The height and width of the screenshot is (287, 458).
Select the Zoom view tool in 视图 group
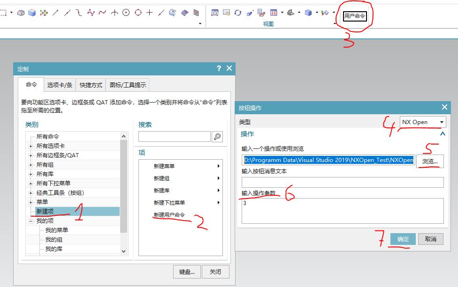tap(215, 12)
